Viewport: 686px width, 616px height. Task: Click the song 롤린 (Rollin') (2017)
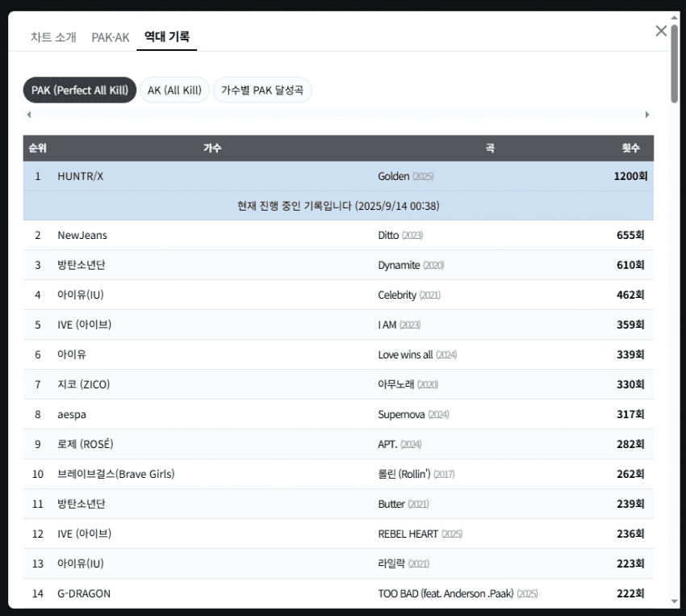tap(416, 474)
